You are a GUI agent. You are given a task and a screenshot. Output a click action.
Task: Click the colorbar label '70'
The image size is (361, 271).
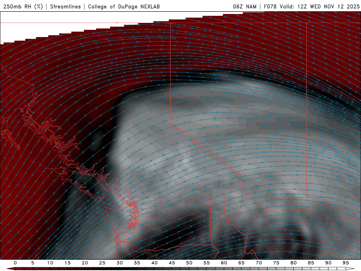pos(259,263)
